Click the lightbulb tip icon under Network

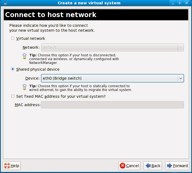tap(25, 56)
